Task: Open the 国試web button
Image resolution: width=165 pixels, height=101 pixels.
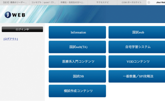Action: tap(137, 32)
